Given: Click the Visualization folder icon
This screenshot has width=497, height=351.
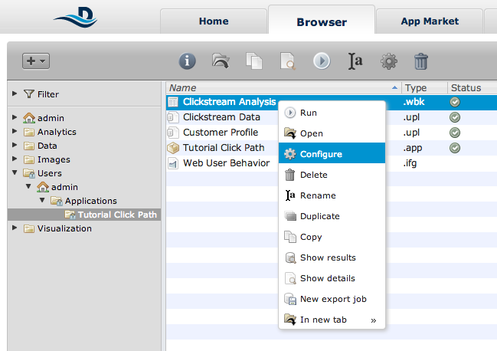Looking at the screenshot, I should point(29,228).
